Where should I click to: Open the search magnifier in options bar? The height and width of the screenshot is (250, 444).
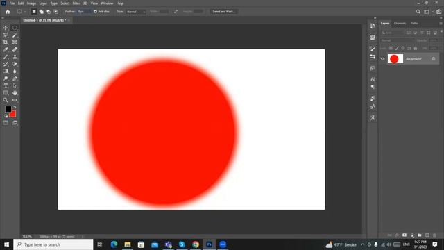pos(418,12)
